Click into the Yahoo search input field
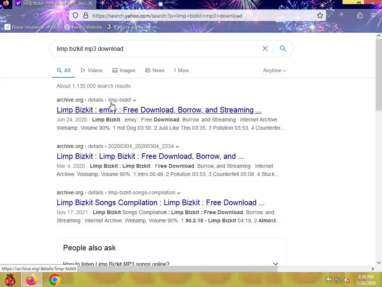382x287 pixels. pyautogui.click(x=156, y=49)
